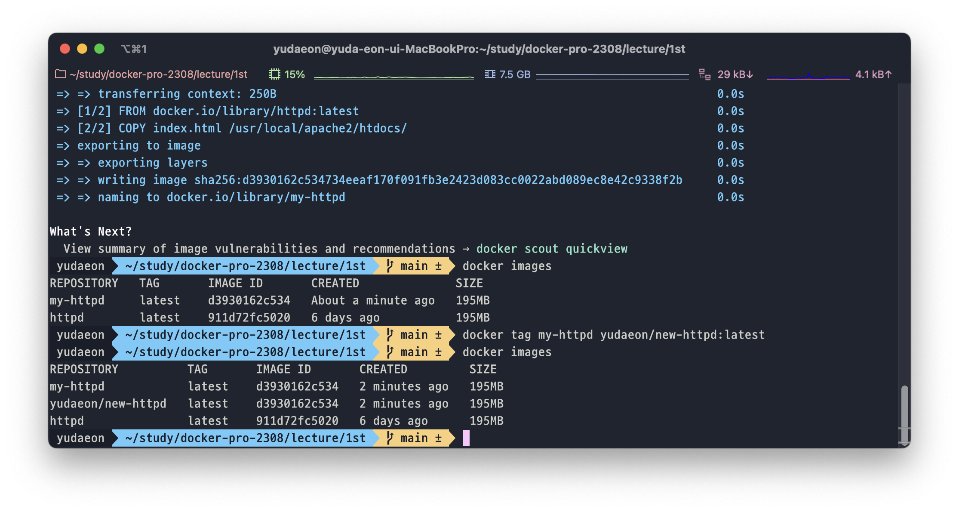Screen dimensions: 959x512
Task: Click the 7.5 GB memory label
Action: click(515, 74)
